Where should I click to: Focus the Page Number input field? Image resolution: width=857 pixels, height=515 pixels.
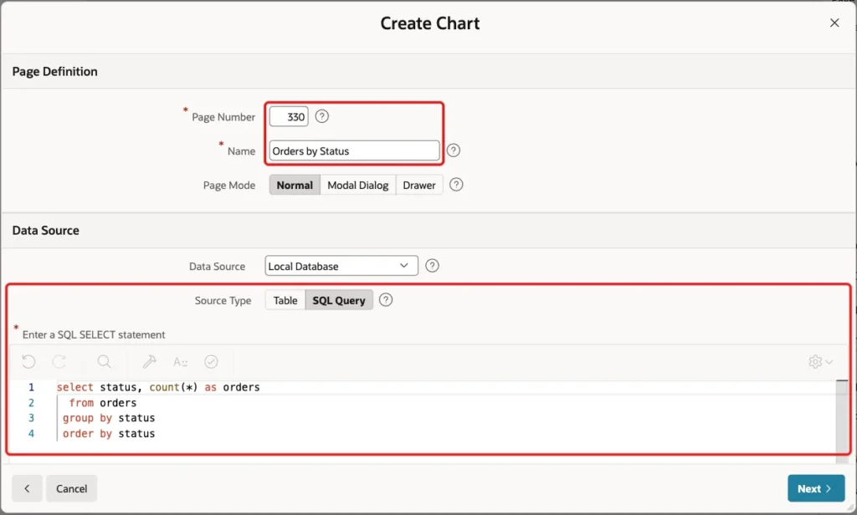pos(289,117)
